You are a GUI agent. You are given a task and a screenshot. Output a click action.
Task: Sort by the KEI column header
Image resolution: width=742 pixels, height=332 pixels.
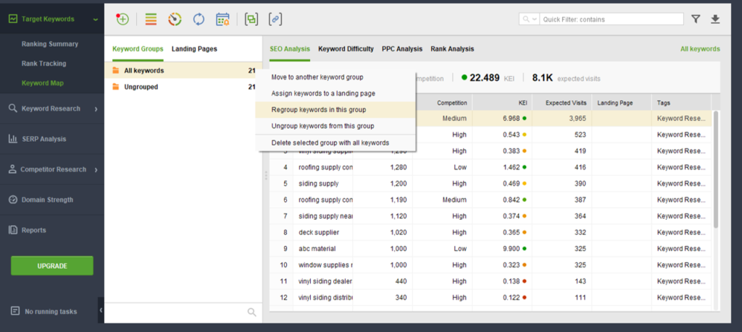(502, 103)
